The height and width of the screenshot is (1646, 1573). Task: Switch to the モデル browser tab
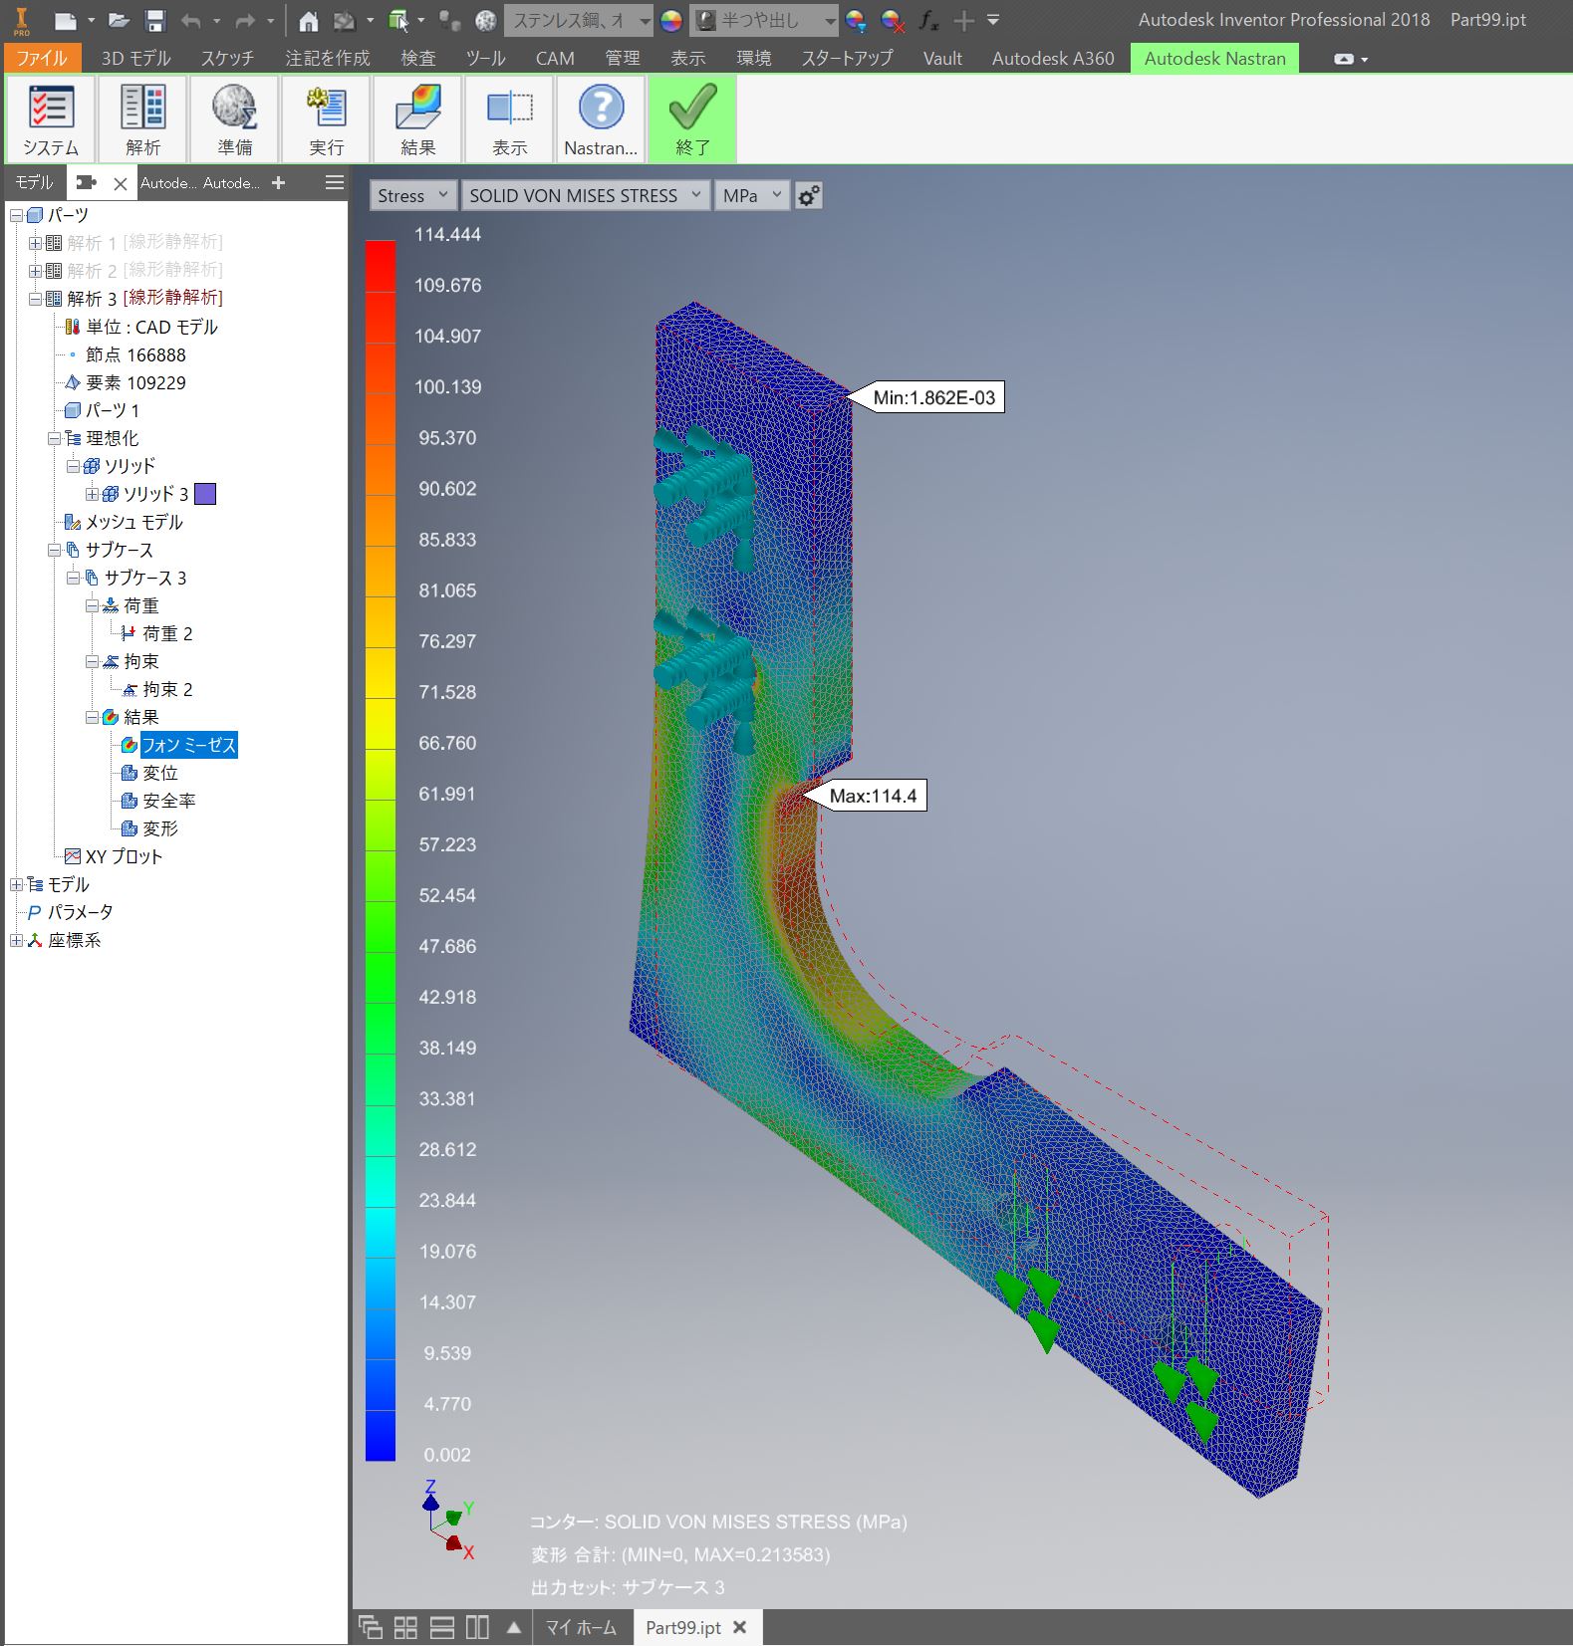click(34, 182)
